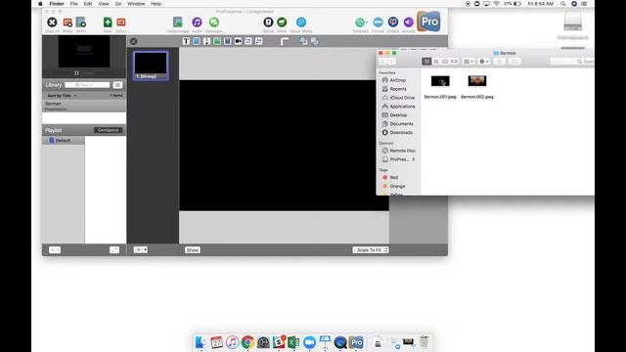The width and height of the screenshot is (626, 352).
Task: Select the green image tool in editor
Action: (217, 41)
